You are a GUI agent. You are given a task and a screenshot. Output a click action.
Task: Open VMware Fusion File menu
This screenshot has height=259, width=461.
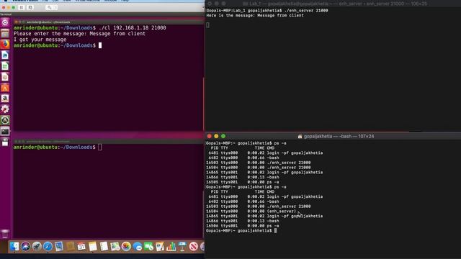tap(45, 1)
